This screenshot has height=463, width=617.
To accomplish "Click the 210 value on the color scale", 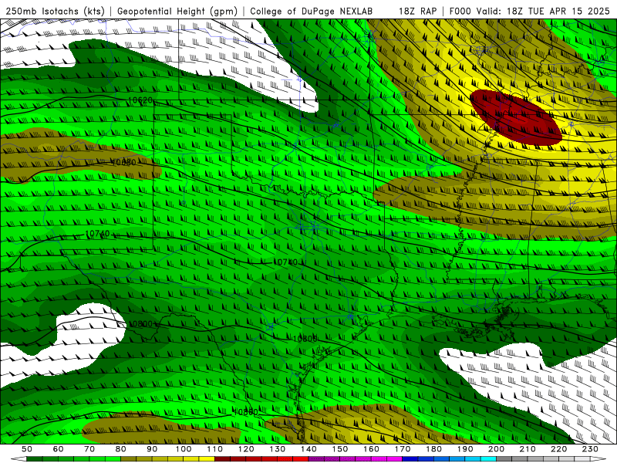I will [528, 449].
